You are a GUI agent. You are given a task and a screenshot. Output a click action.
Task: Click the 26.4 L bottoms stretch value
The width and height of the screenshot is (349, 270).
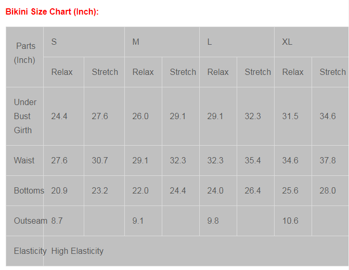(x=253, y=190)
